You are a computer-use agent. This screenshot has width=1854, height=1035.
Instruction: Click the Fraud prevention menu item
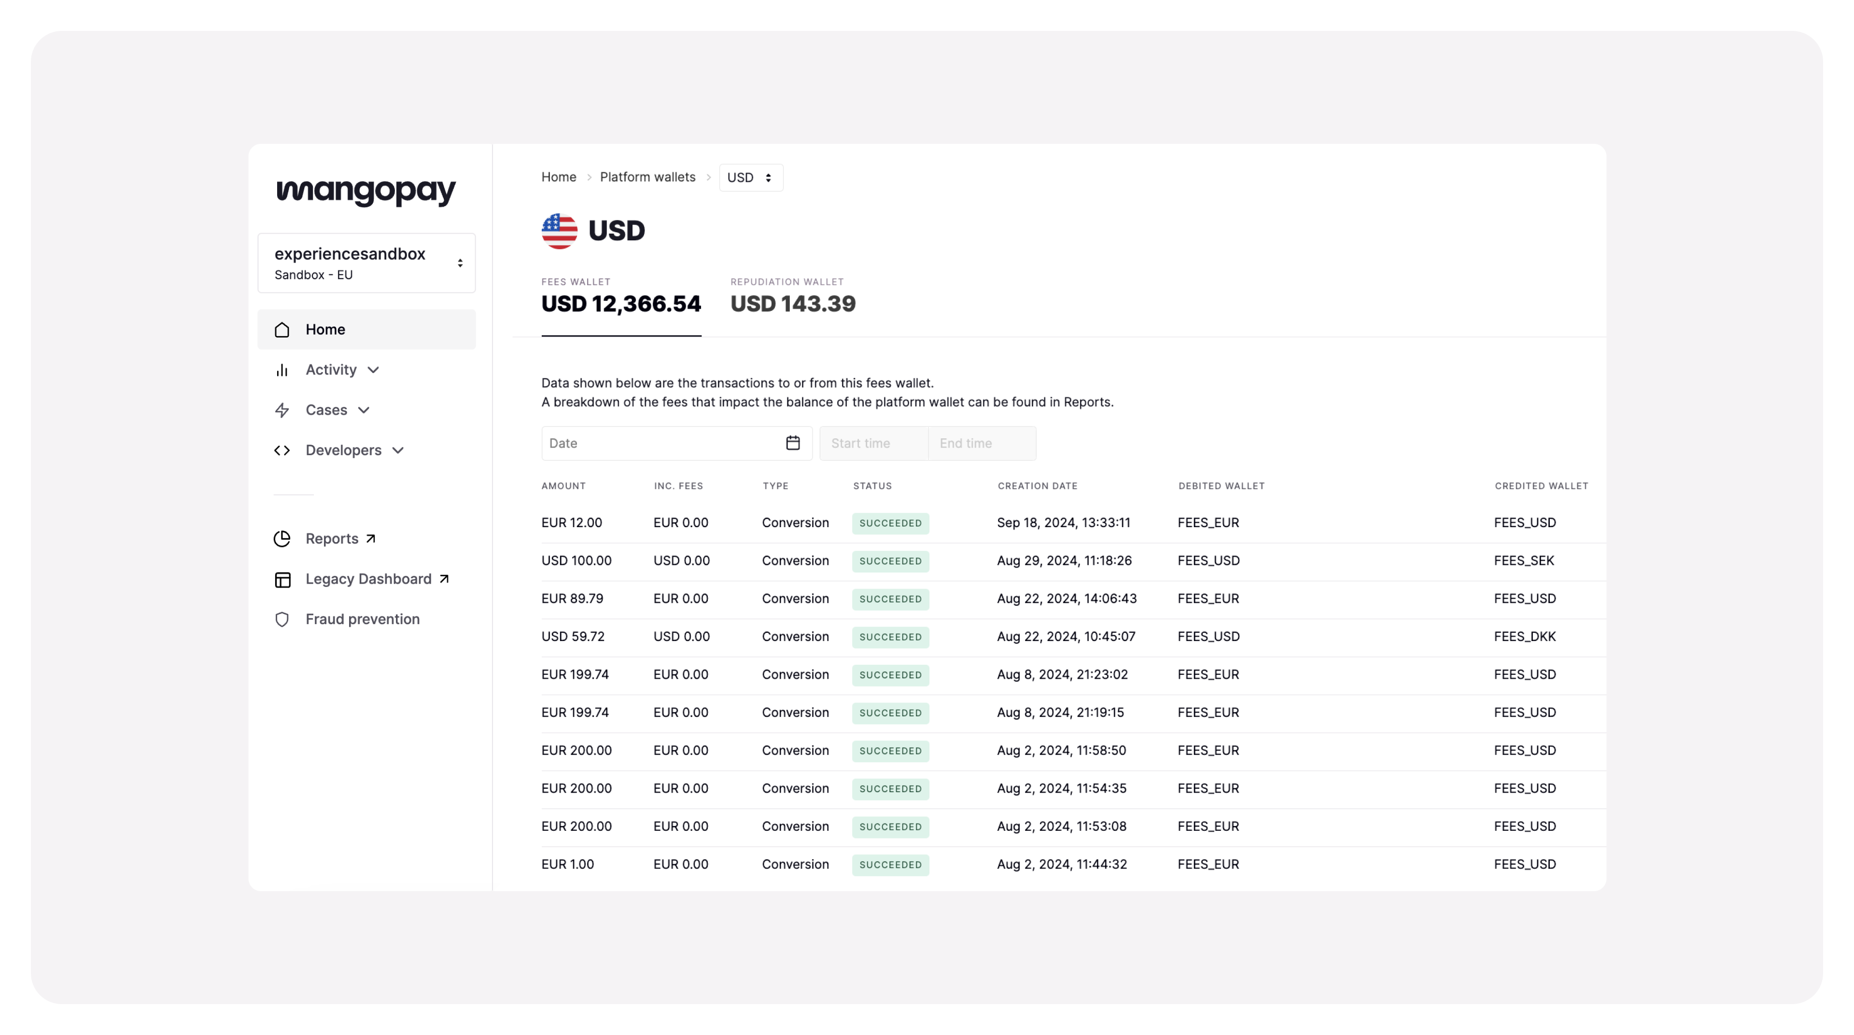point(362,619)
